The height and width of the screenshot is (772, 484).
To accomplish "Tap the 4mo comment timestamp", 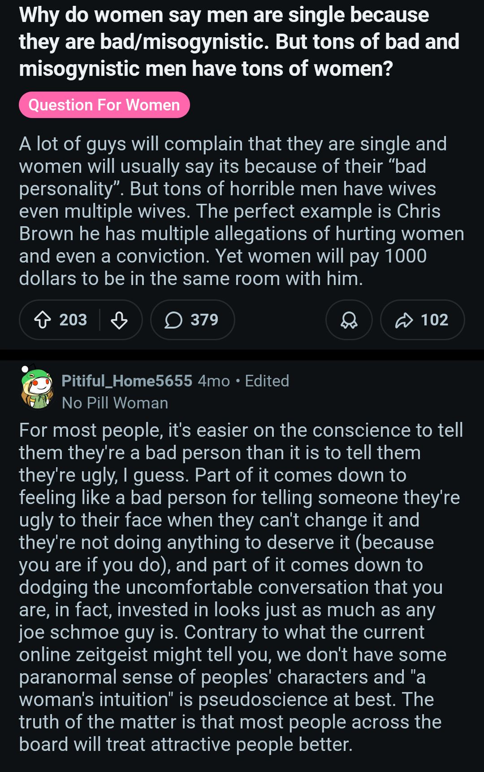I will pos(214,381).
